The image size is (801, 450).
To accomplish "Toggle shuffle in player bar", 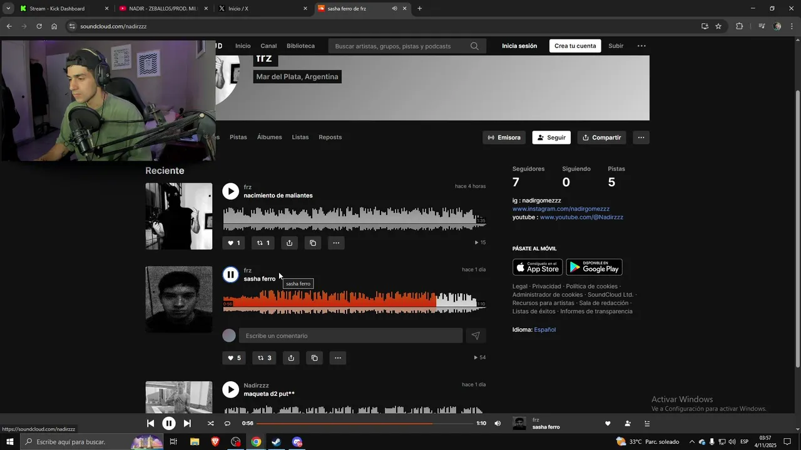I will coord(210,423).
